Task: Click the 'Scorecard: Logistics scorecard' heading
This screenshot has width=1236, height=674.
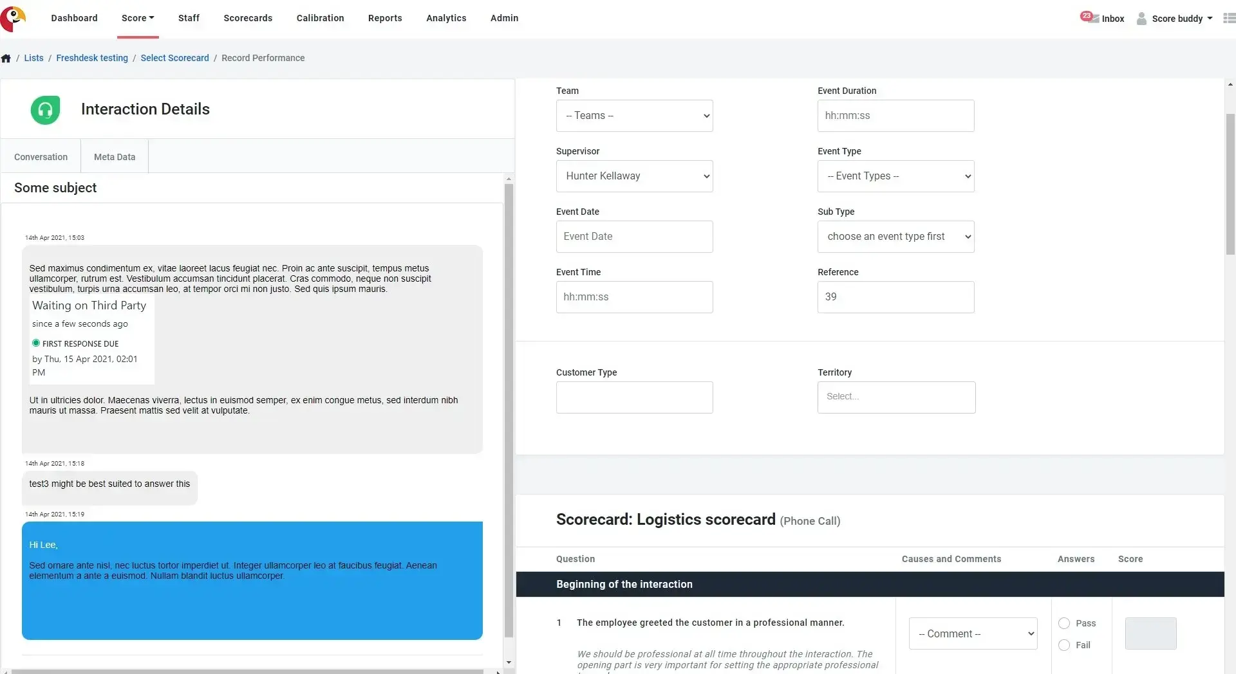Action: point(666,520)
